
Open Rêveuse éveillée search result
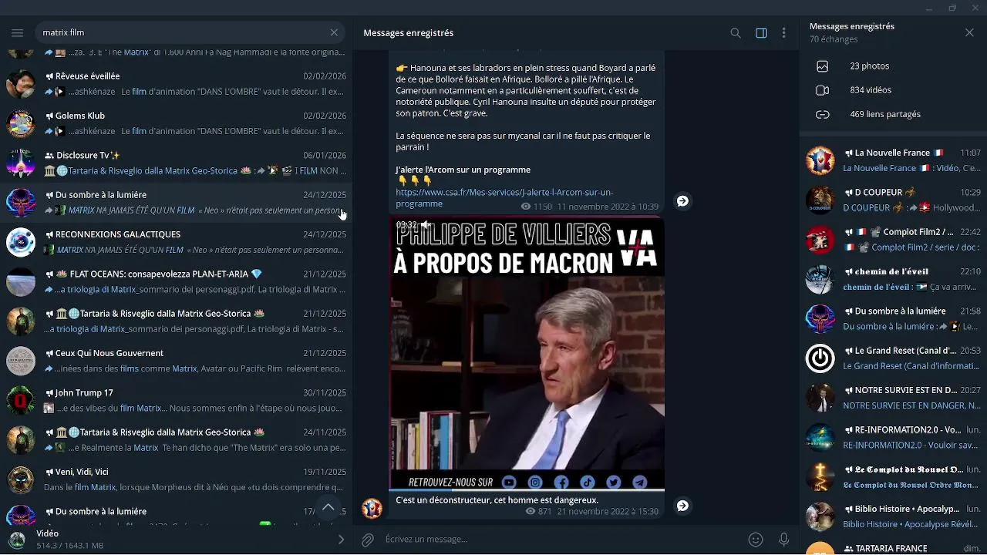click(177, 84)
